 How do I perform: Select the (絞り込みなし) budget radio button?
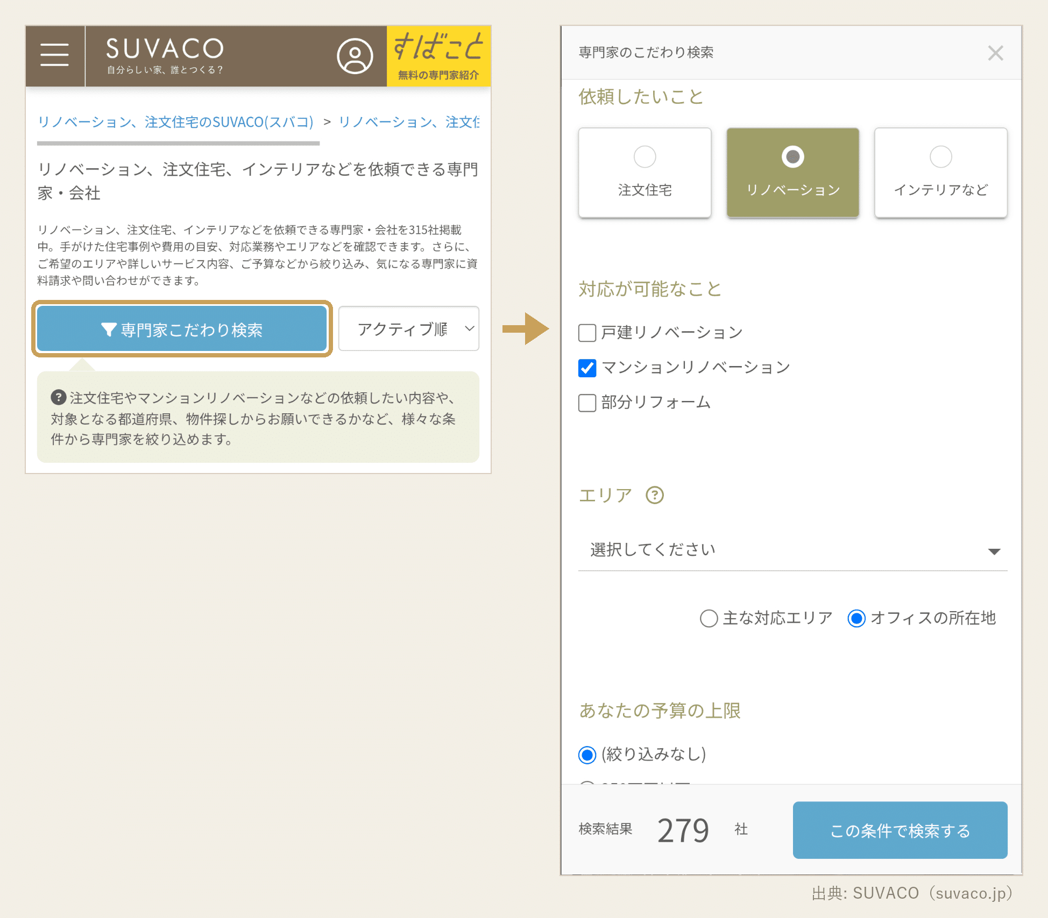coord(587,755)
